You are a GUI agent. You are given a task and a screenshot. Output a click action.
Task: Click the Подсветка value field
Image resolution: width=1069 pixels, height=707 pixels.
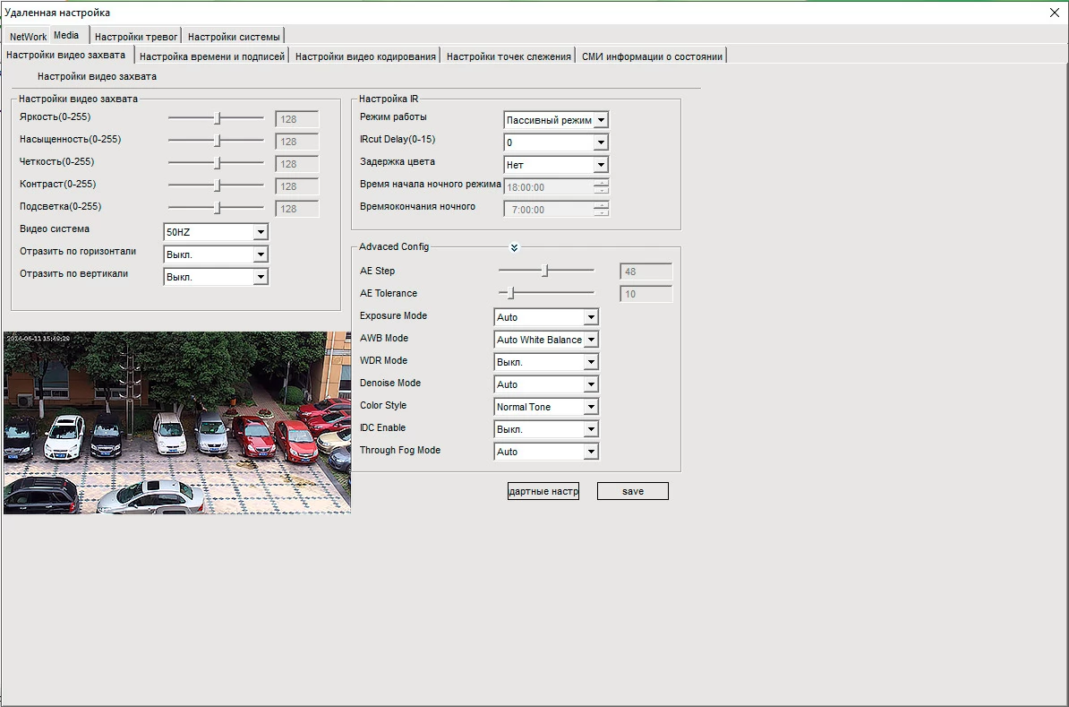pos(297,209)
